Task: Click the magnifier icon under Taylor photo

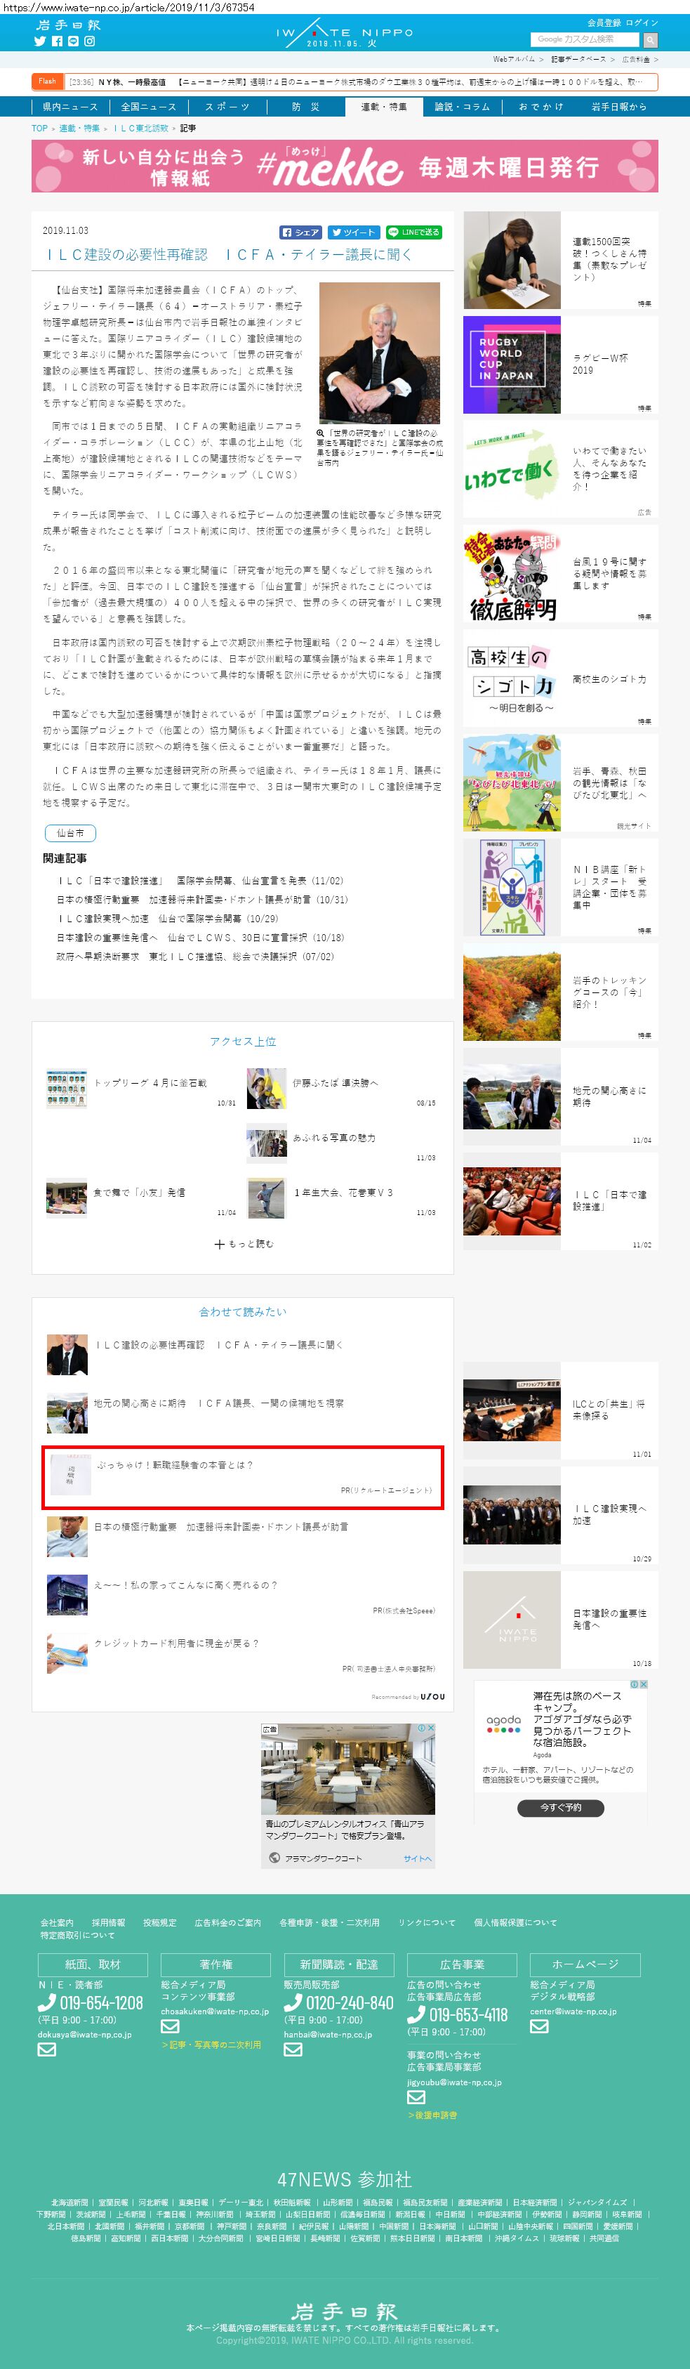Action: 321,432
